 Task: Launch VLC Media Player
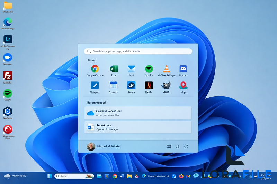coord(167,71)
